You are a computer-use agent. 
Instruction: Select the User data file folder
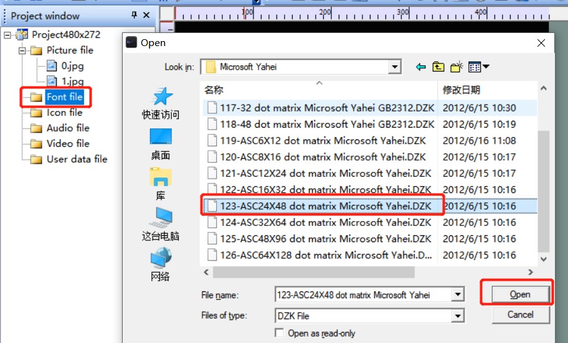pos(77,159)
